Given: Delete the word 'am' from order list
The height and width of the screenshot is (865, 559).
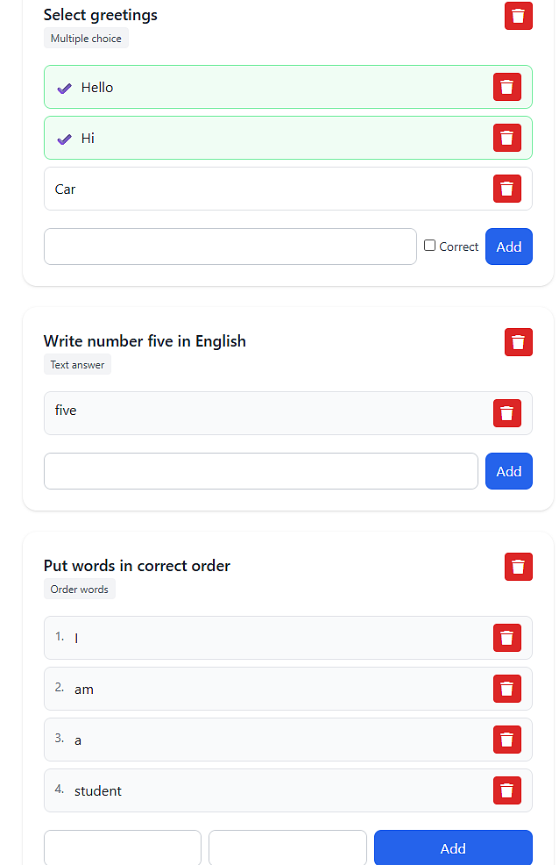Looking at the screenshot, I should coord(506,689).
